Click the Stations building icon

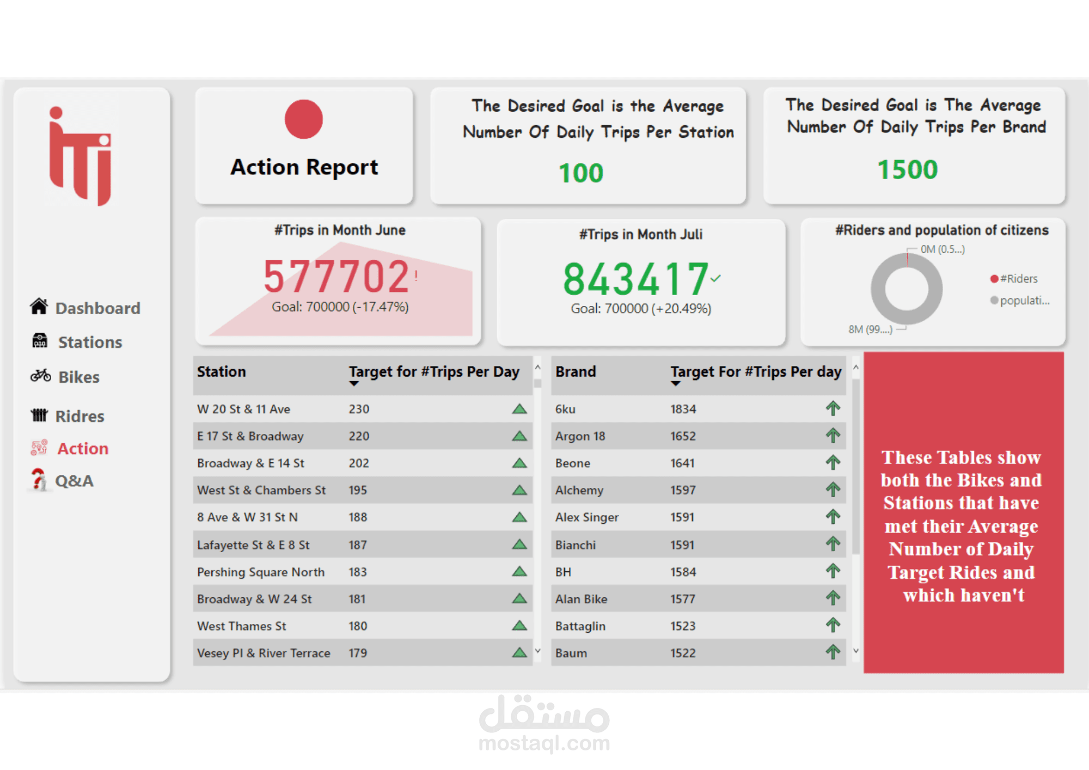40,341
